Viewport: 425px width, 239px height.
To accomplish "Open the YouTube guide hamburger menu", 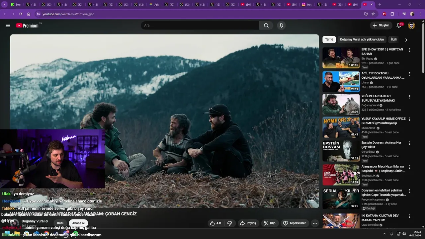I will click(x=8, y=26).
